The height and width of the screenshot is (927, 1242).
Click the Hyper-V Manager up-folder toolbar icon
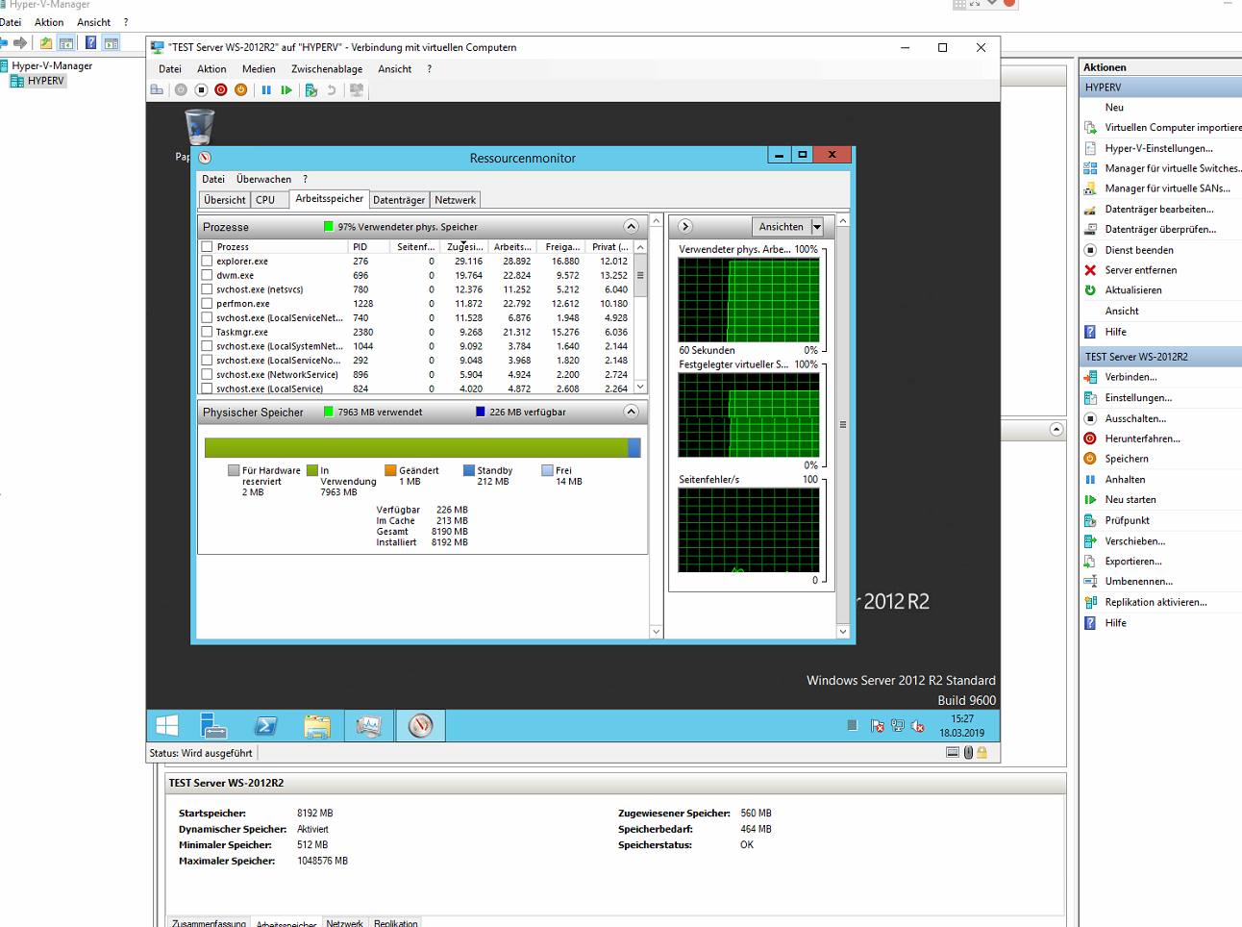[x=46, y=42]
